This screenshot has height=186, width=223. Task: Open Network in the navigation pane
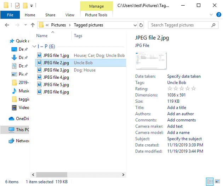click(19, 141)
